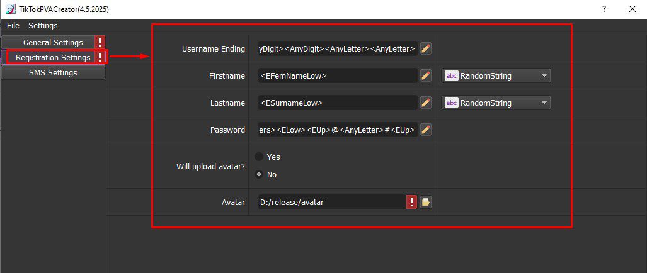Image resolution: width=647 pixels, height=273 pixels.
Task: Open the Firstname RandomString dropdown
Action: pos(496,75)
